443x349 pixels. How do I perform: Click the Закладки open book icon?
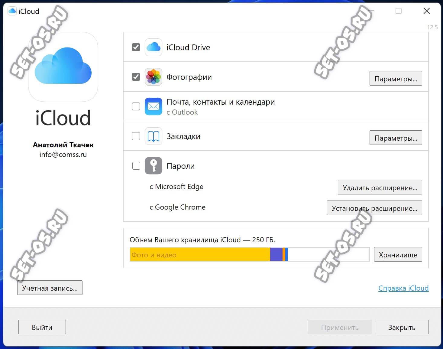click(154, 136)
